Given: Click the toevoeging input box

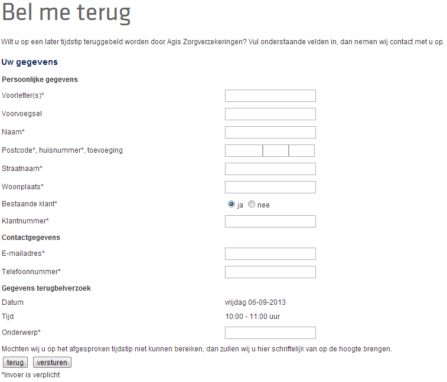Looking at the screenshot, I should tap(302, 151).
